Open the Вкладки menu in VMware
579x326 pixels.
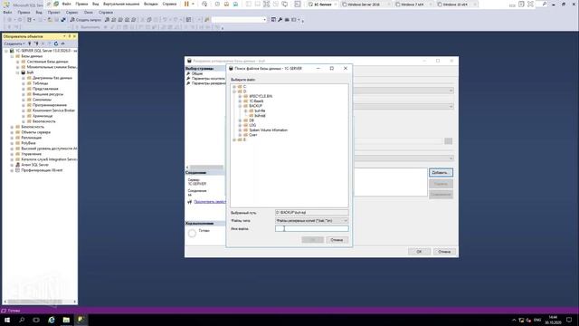[151, 4]
